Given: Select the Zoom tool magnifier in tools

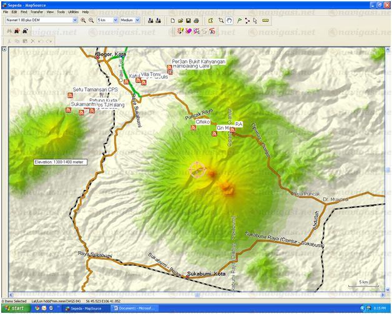Looking at the screenshot, I should point(222,20).
